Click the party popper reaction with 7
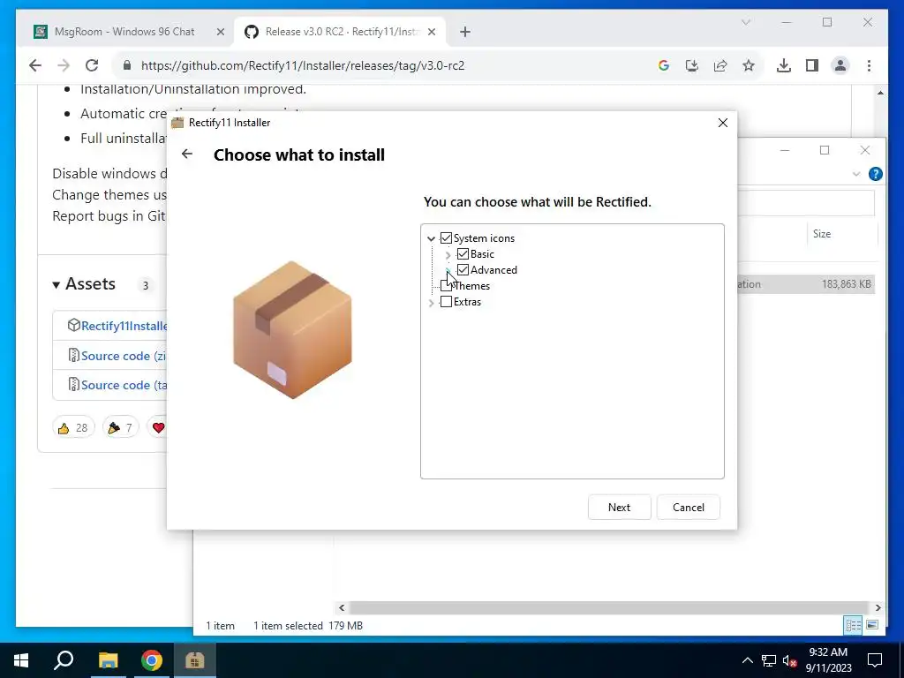The height and width of the screenshot is (678, 904). pos(120,428)
